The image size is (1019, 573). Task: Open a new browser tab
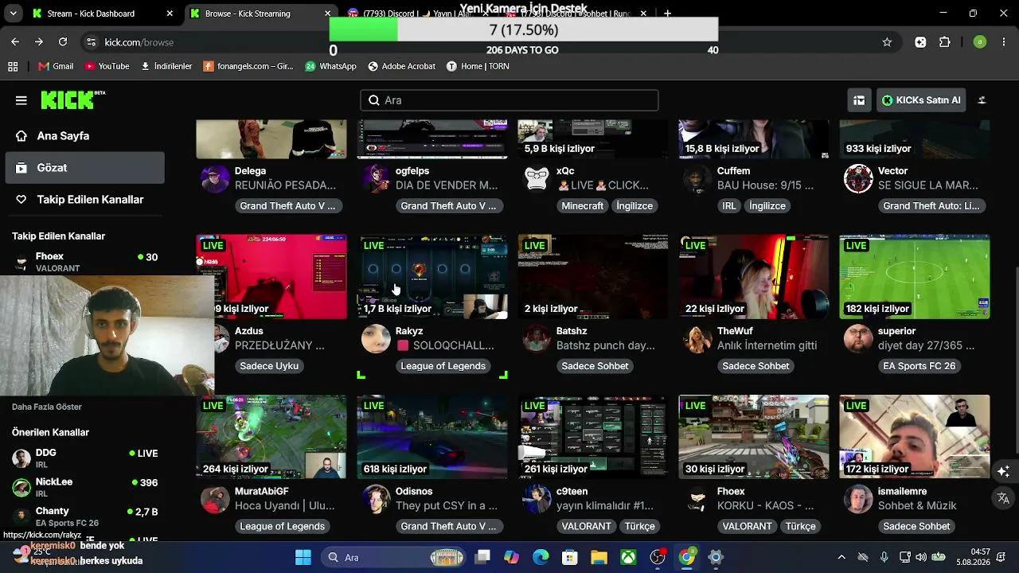click(668, 14)
